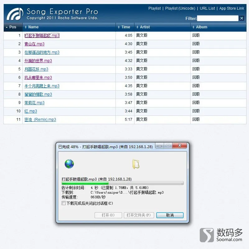This screenshot has height=249, width=249.
Task: Download 茉莉花.mp3 link
Action: point(35,103)
